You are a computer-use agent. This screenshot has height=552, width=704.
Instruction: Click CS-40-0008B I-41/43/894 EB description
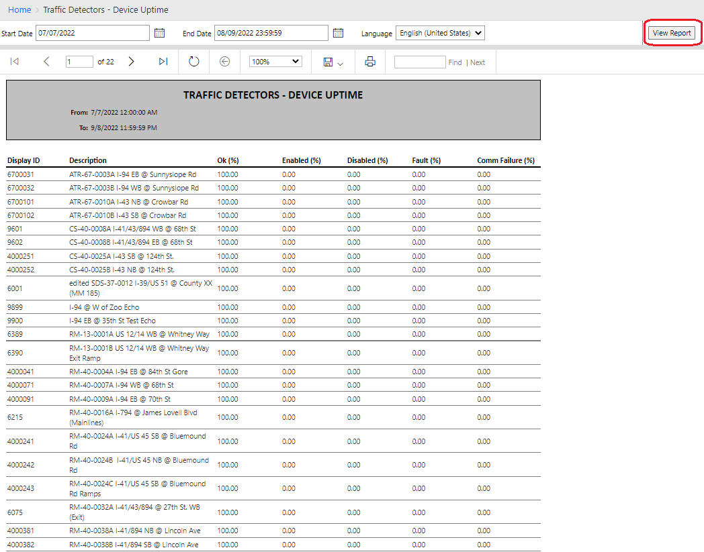(x=130, y=242)
